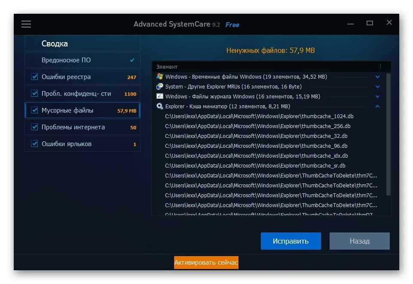Image resolution: width=413 pixels, height=284 pixels.
Task: Click the Исправить button
Action: 291,241
